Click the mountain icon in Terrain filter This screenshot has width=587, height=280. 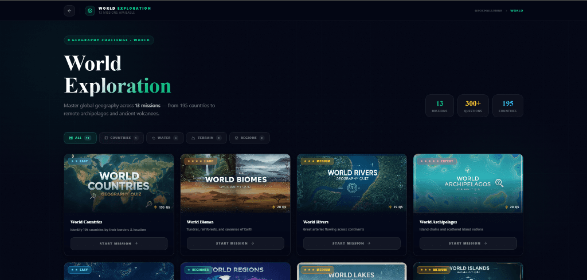coord(194,138)
